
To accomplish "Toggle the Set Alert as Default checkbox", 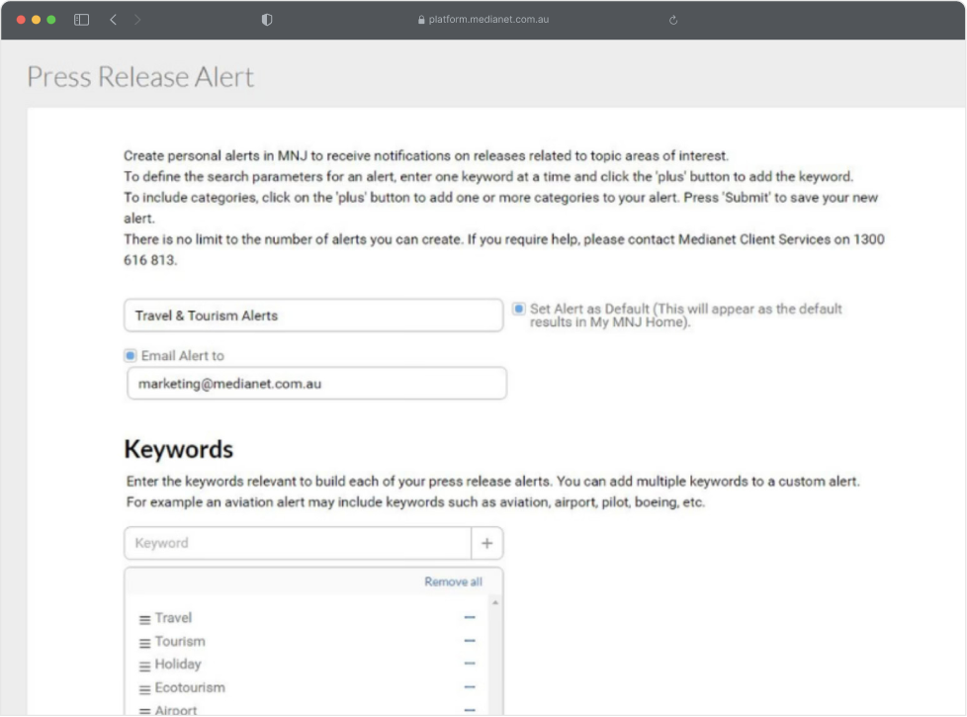I will pos(519,309).
